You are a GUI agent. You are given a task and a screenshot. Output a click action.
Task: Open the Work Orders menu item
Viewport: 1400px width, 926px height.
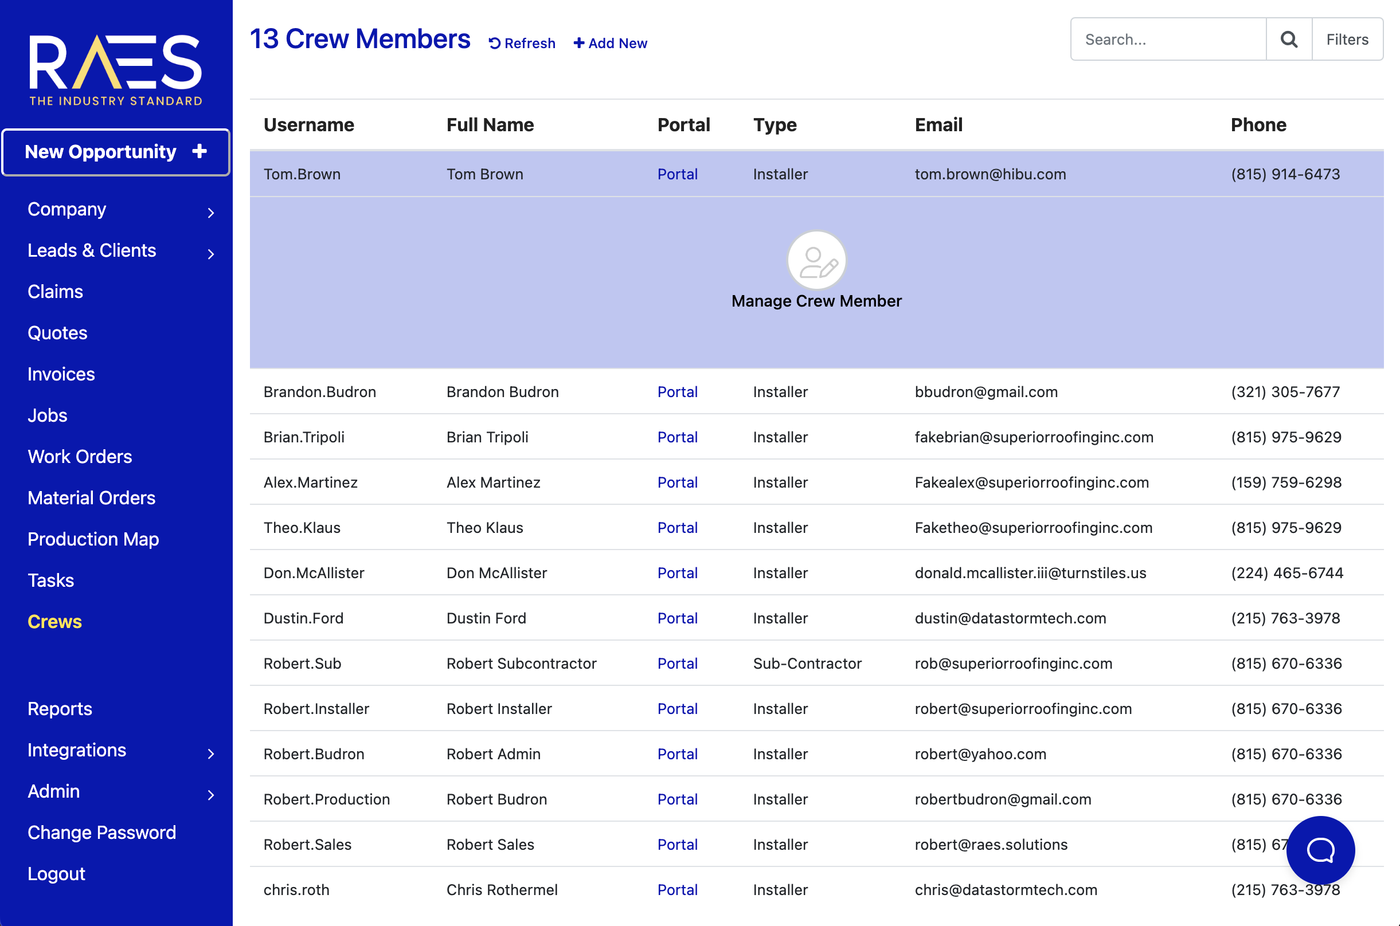click(80, 457)
